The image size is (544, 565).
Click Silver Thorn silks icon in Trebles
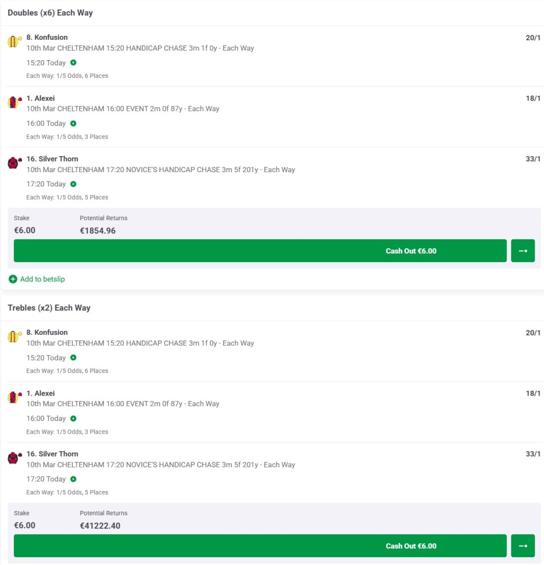coord(14,458)
